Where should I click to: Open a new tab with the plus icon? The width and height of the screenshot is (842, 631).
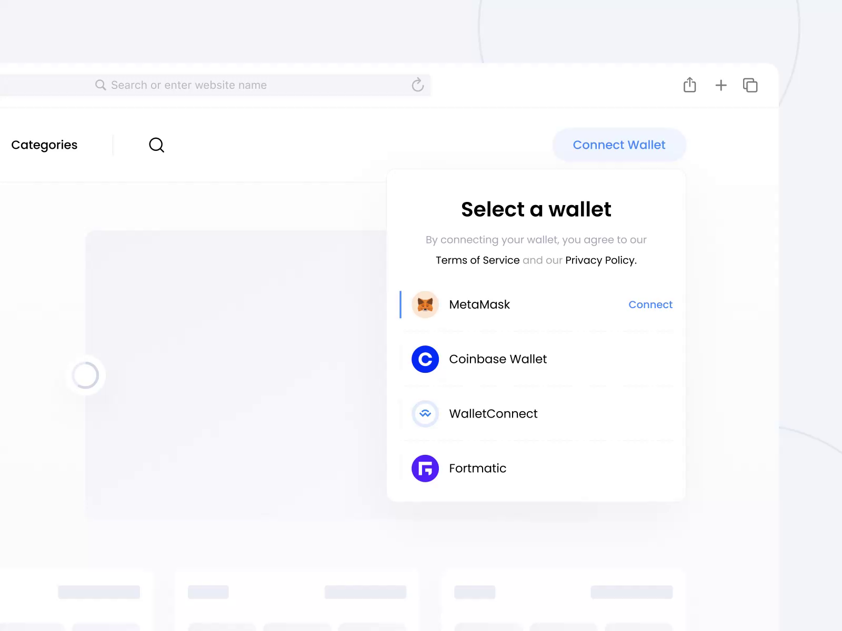(720, 85)
